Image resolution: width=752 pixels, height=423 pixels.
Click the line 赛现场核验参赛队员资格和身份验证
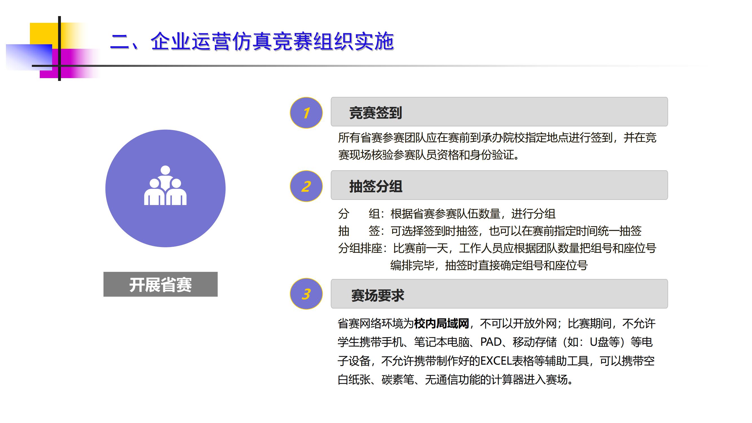coord(429,155)
